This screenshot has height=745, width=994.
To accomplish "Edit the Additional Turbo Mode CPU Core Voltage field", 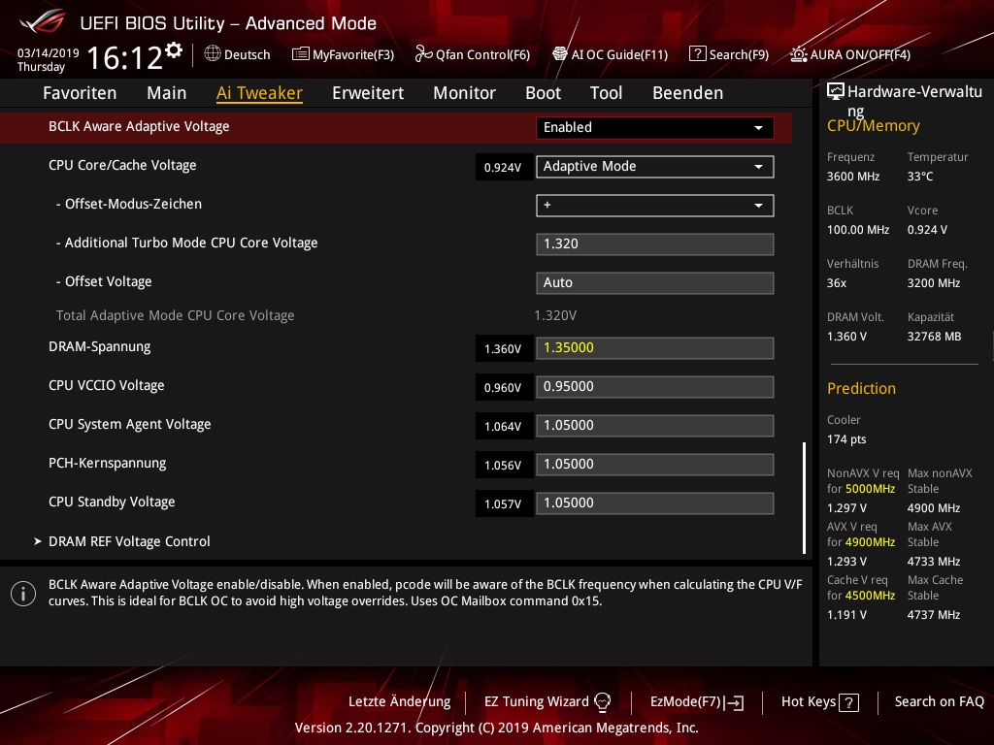I will pos(655,243).
